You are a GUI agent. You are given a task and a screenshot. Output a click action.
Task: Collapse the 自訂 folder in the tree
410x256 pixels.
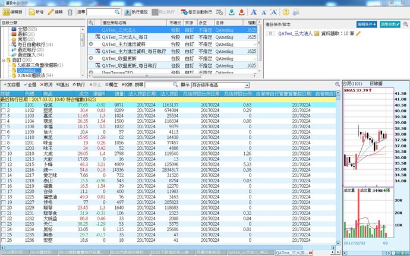click(x=4, y=61)
